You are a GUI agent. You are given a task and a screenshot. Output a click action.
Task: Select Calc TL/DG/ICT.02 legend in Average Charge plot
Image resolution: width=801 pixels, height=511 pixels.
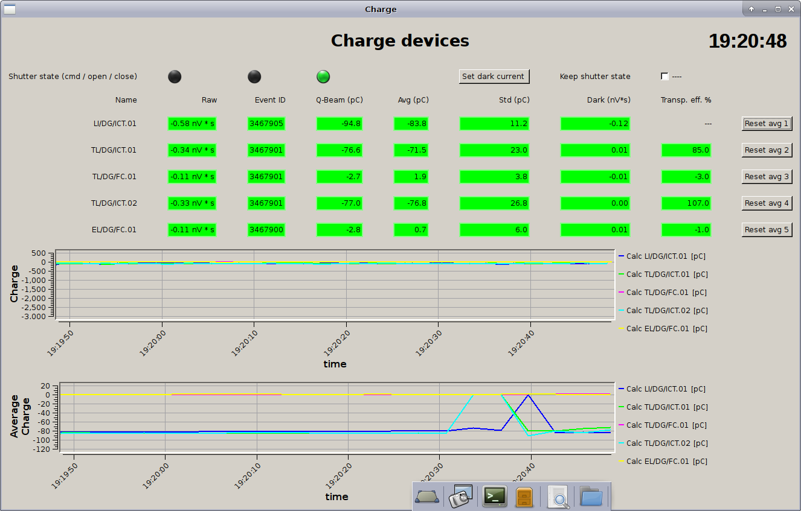(x=666, y=443)
